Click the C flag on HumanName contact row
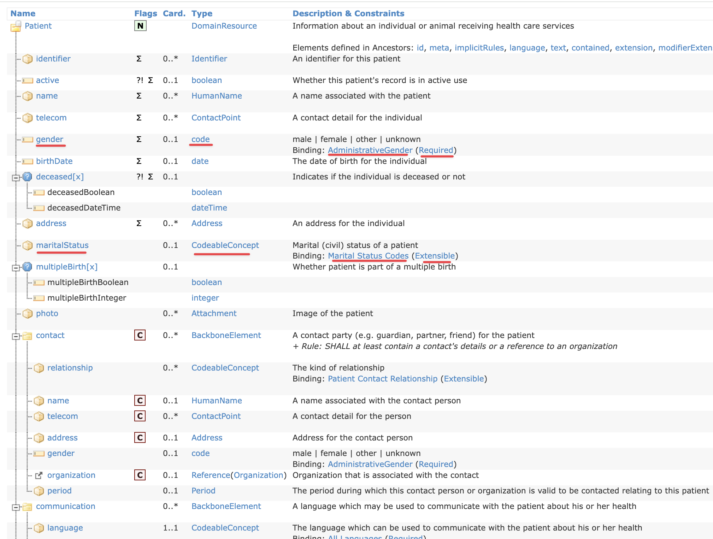Image resolution: width=713 pixels, height=539 pixels. click(x=140, y=401)
